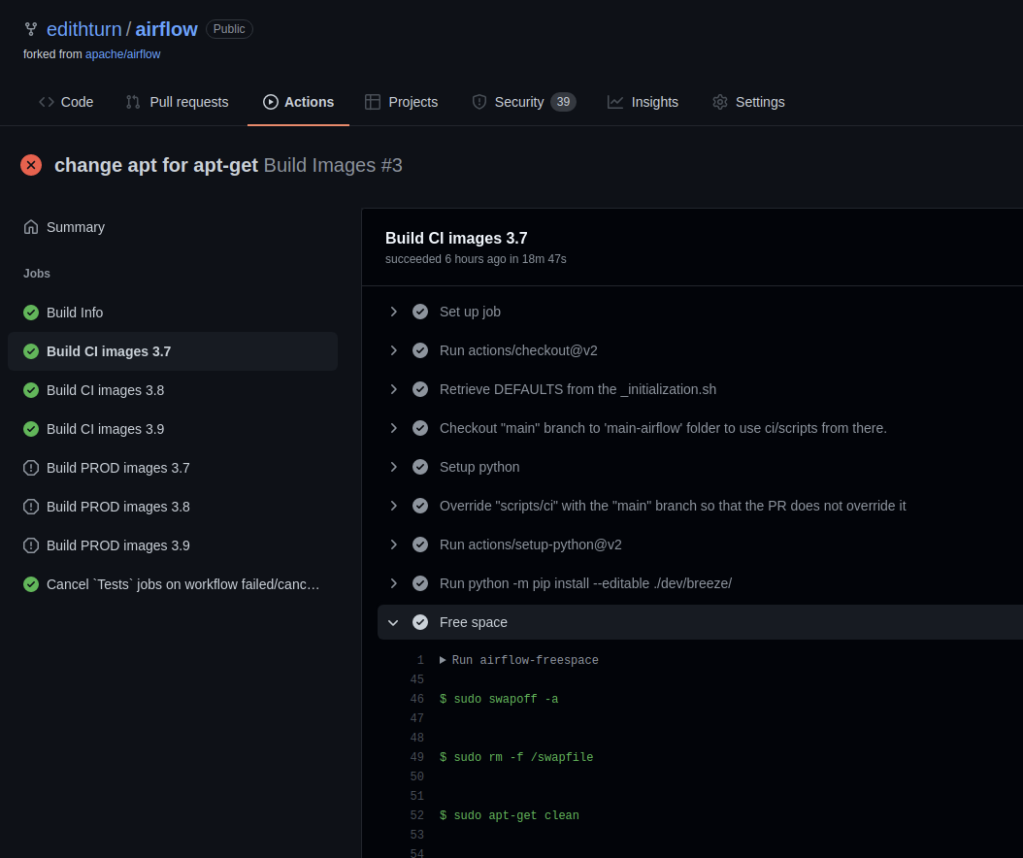
Task: Click green check icon for Build Info
Action: coord(31,313)
